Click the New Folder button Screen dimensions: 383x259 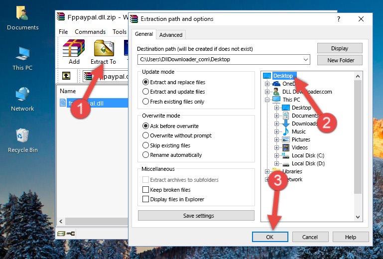point(340,60)
